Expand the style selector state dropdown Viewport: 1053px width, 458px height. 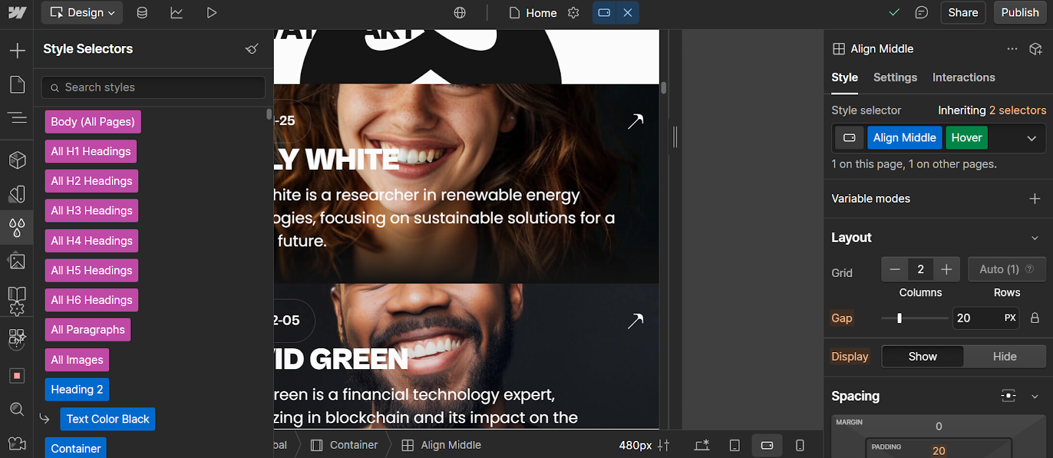click(x=1031, y=138)
